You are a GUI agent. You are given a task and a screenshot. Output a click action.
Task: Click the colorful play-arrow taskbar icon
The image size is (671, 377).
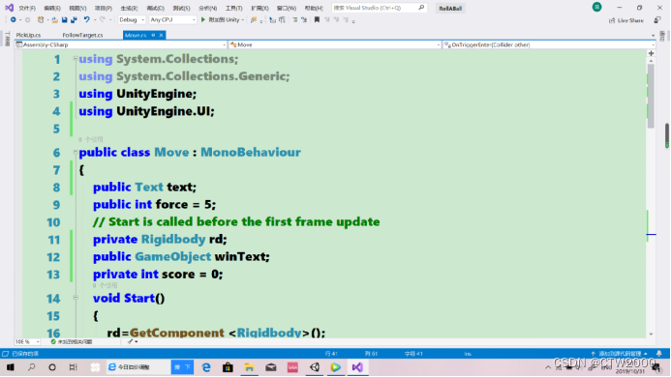[x=335, y=367]
